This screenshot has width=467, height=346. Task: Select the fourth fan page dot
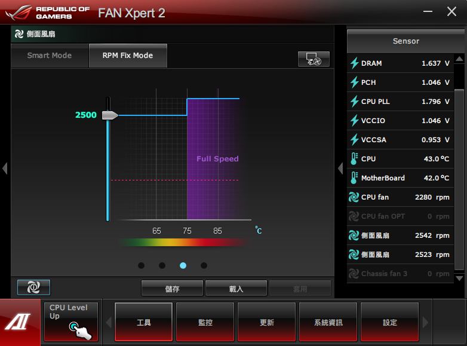coord(204,265)
